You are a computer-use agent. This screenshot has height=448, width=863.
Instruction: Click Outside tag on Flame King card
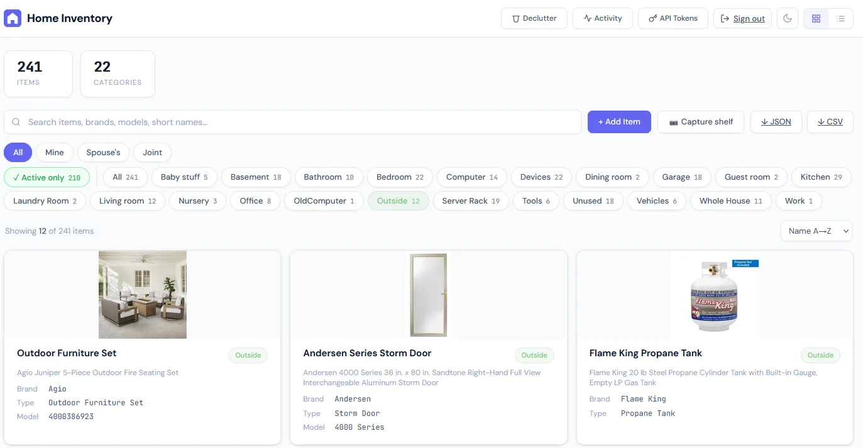click(x=820, y=355)
